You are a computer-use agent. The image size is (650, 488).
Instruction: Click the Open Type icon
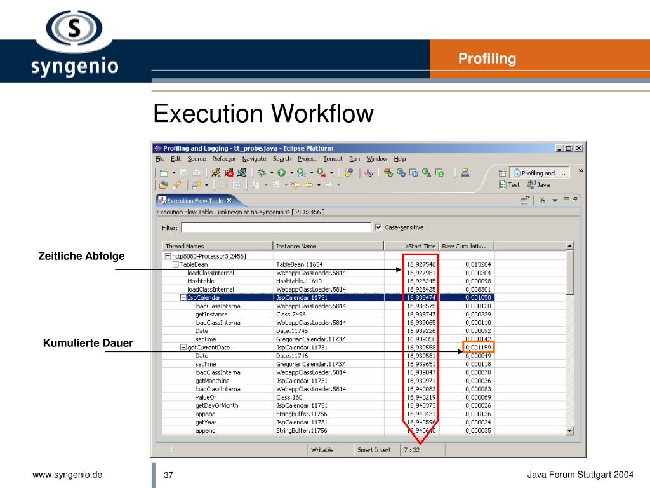(348, 173)
